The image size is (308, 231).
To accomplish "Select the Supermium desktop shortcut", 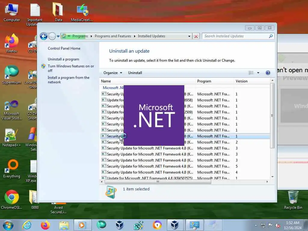I will (12, 75).
